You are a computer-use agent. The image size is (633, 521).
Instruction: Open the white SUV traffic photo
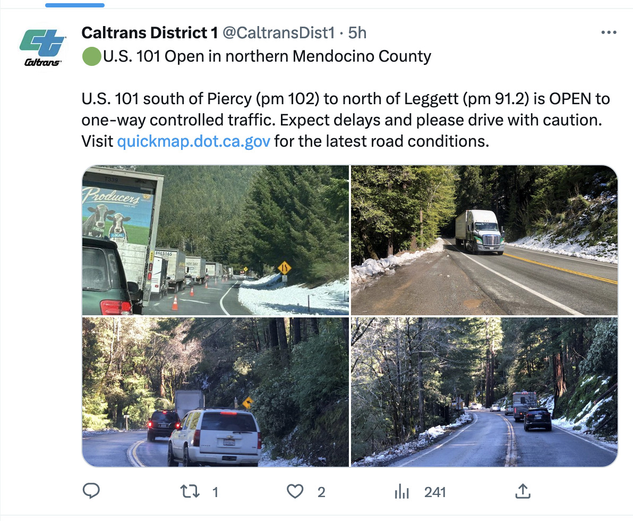(x=215, y=392)
